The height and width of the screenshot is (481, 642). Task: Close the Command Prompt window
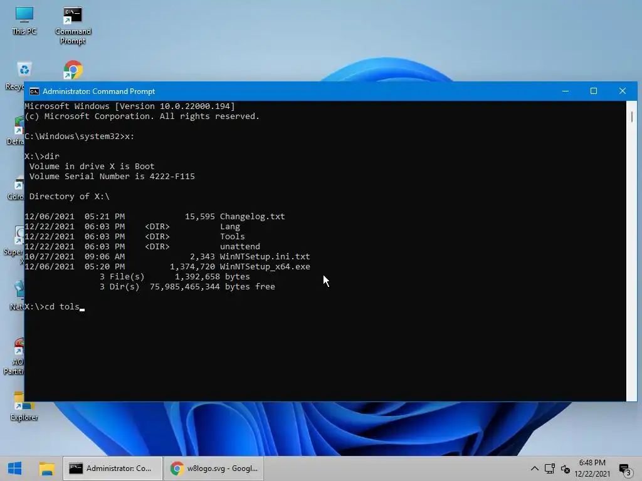(623, 91)
